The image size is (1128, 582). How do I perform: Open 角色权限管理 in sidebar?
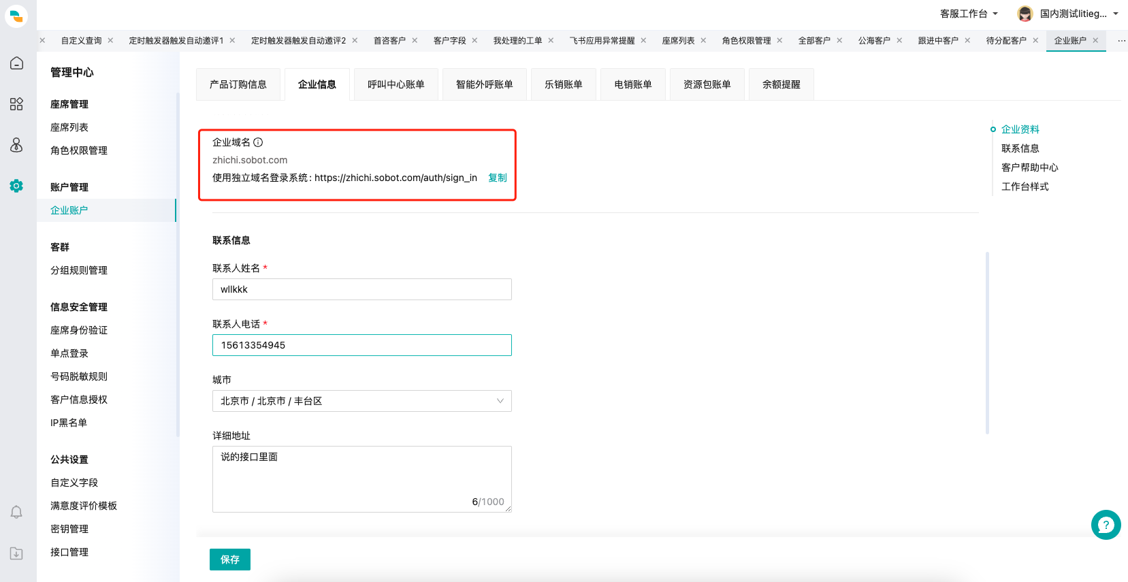[x=79, y=150]
